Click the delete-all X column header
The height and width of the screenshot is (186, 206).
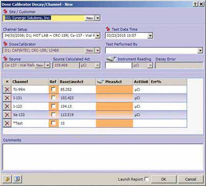(x=7, y=82)
